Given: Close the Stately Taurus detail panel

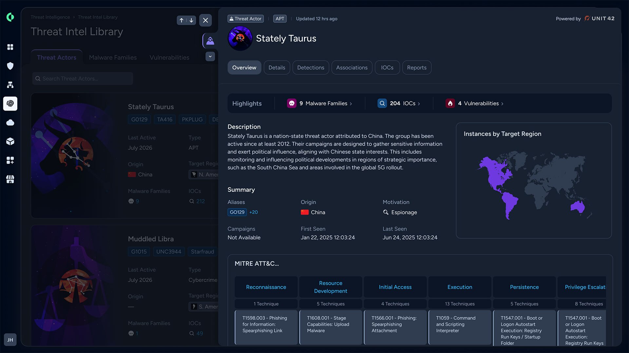Looking at the screenshot, I should coord(205,20).
